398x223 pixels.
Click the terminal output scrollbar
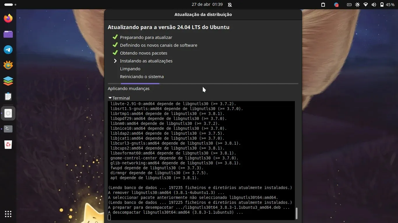297,213
